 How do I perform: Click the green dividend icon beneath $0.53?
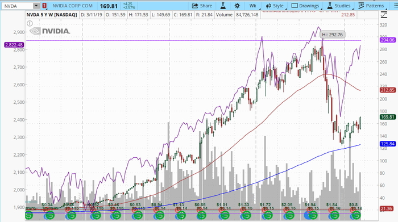pos(138,216)
